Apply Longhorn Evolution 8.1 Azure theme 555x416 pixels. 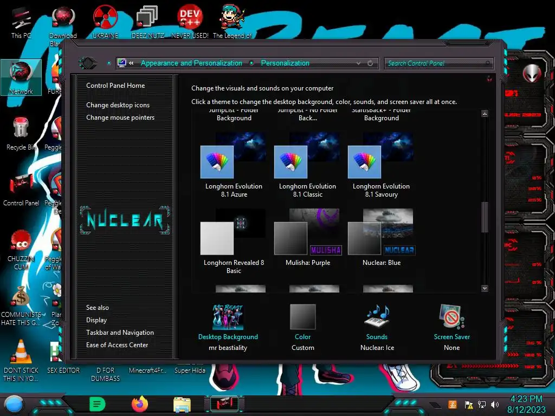coord(234,166)
